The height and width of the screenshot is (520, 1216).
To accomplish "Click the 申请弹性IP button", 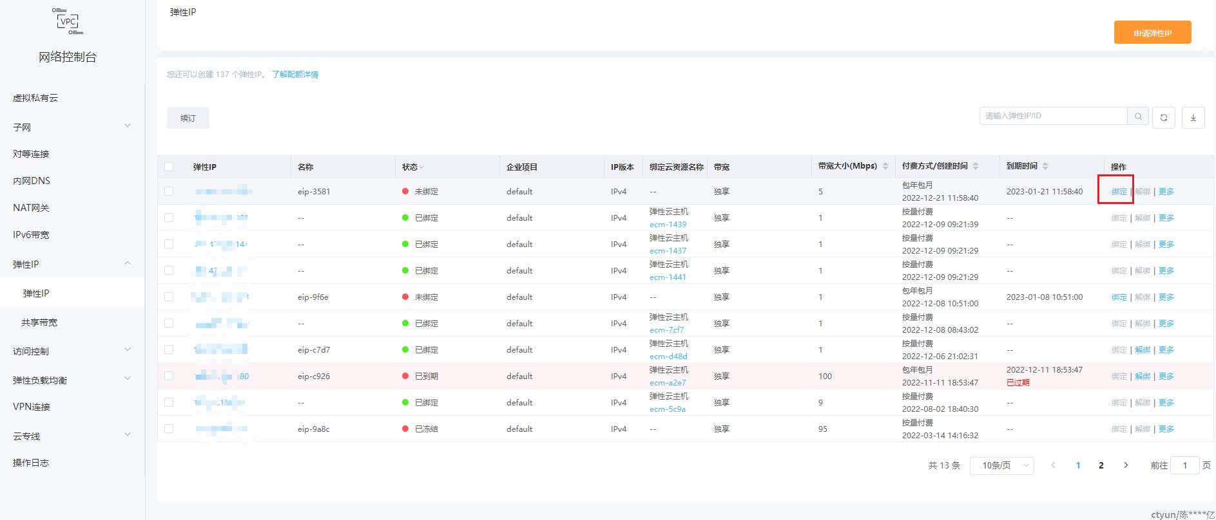I will click(x=1152, y=33).
